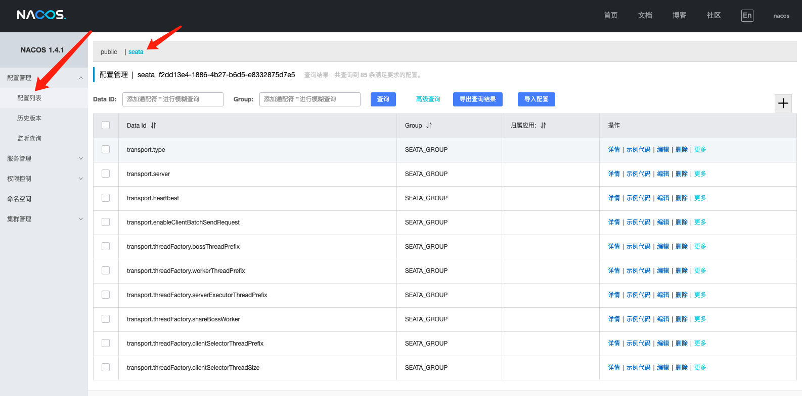
Task: Click 编辑 for transport.heartbeat row
Action: pos(663,198)
